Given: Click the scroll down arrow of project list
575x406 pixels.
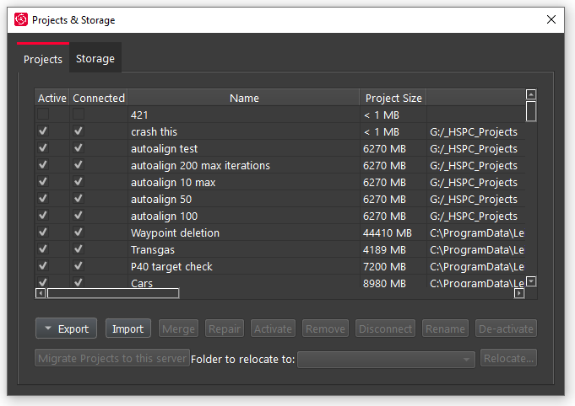Looking at the screenshot, I should tap(531, 281).
